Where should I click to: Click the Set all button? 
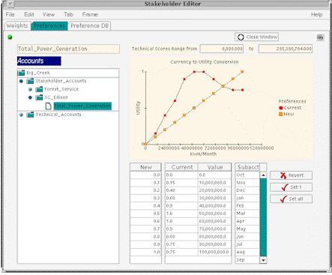pyautogui.click(x=291, y=199)
